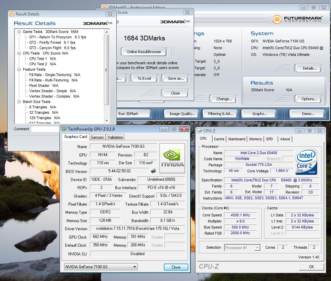The height and width of the screenshot is (281, 331).
Task: Close GPU-Z with the red X button
Action: click(184, 129)
